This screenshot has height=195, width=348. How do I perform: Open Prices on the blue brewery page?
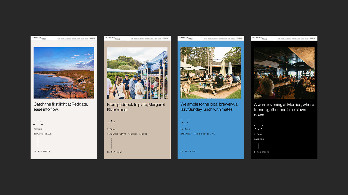(x=233, y=38)
